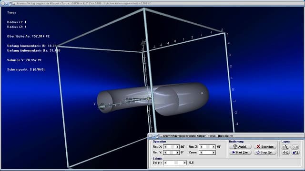The width and height of the screenshot is (305, 171).
Task: Click the 'Radius r2: 4' readout
Action: tap(17, 27)
